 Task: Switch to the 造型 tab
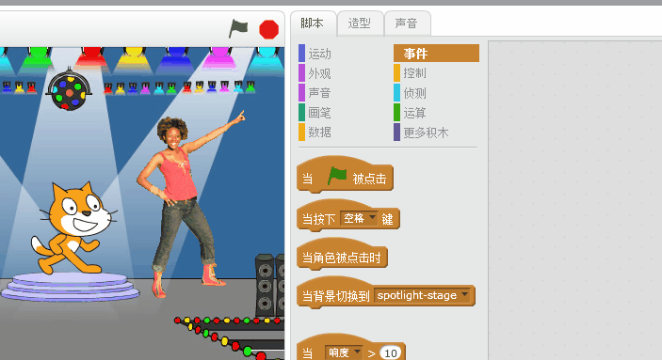360,23
